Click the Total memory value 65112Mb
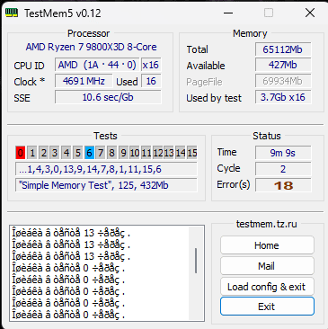Screen dimensions: 328x329 tap(283, 49)
